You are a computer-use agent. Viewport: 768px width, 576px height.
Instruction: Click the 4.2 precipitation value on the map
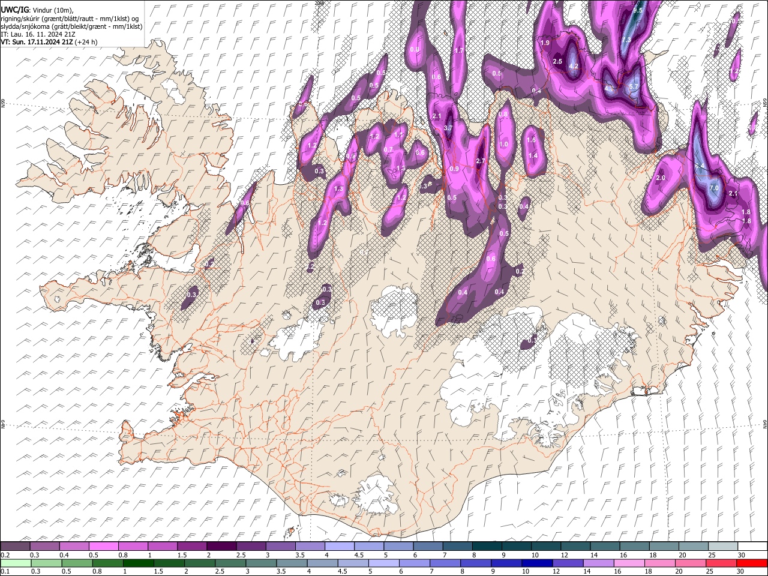click(x=573, y=66)
